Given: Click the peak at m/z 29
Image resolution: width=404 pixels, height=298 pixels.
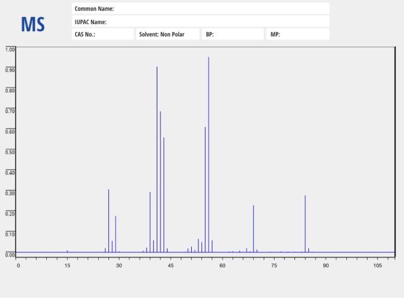Looking at the screenshot, I should pos(115,234).
